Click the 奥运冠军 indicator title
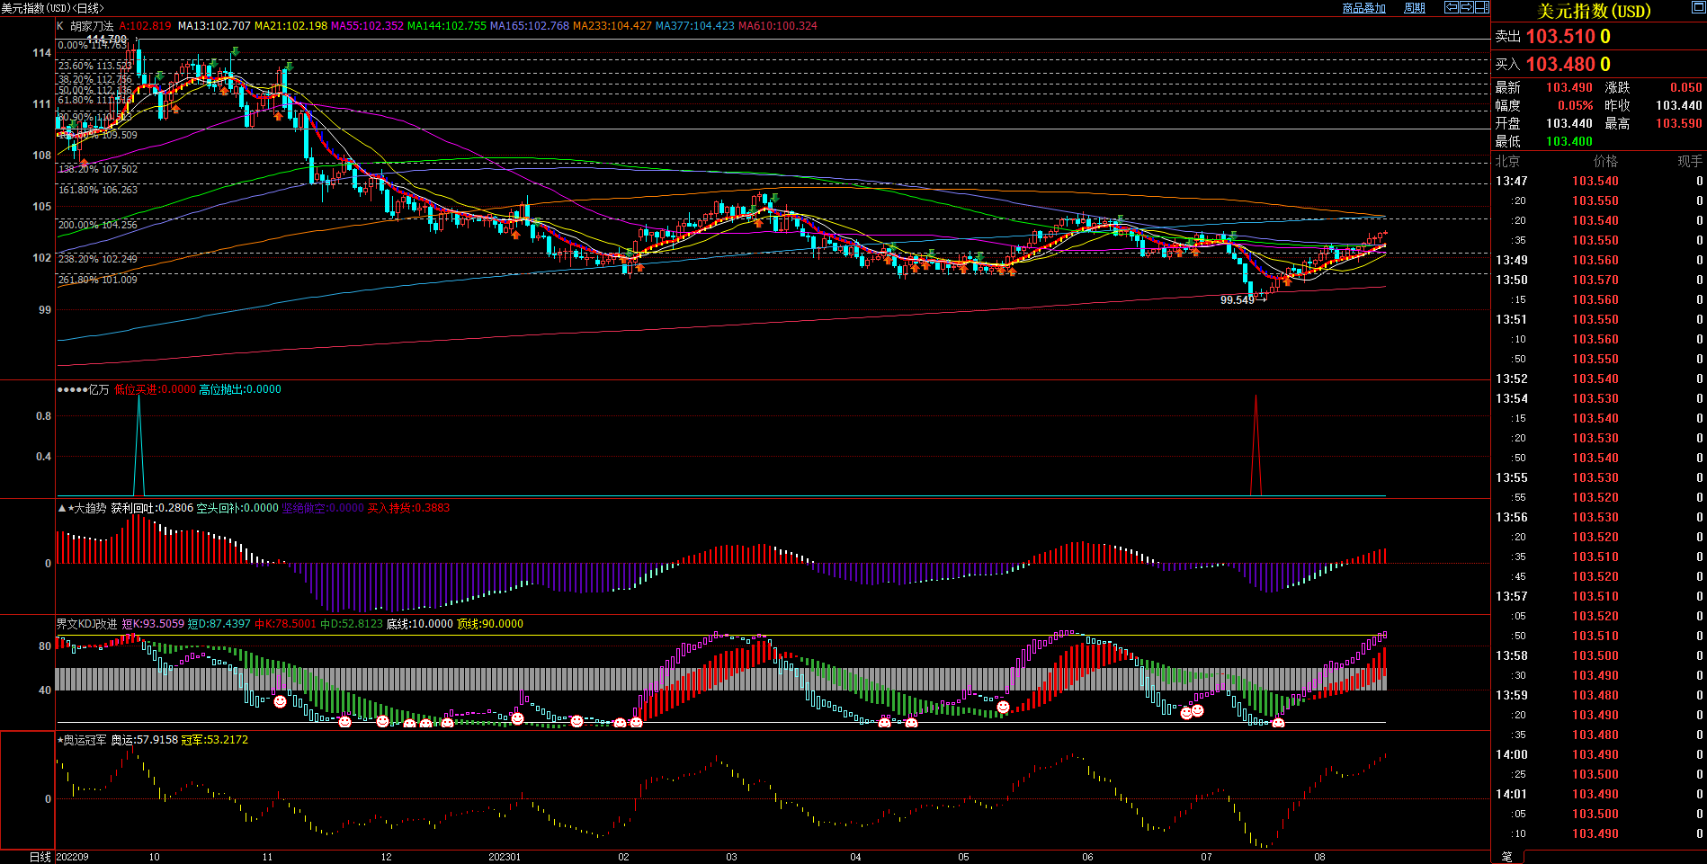1707x864 pixels. pos(85,740)
